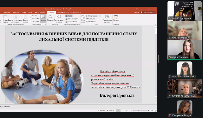Image resolution: width=203 pixels, height=118 pixels.
Task: Click muted mic icon next to Ольга Гулька
Action: coord(170,38)
